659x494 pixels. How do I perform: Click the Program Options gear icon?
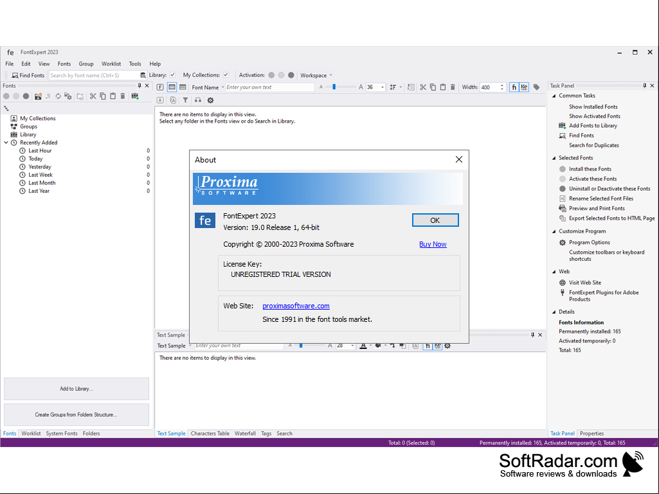(563, 242)
